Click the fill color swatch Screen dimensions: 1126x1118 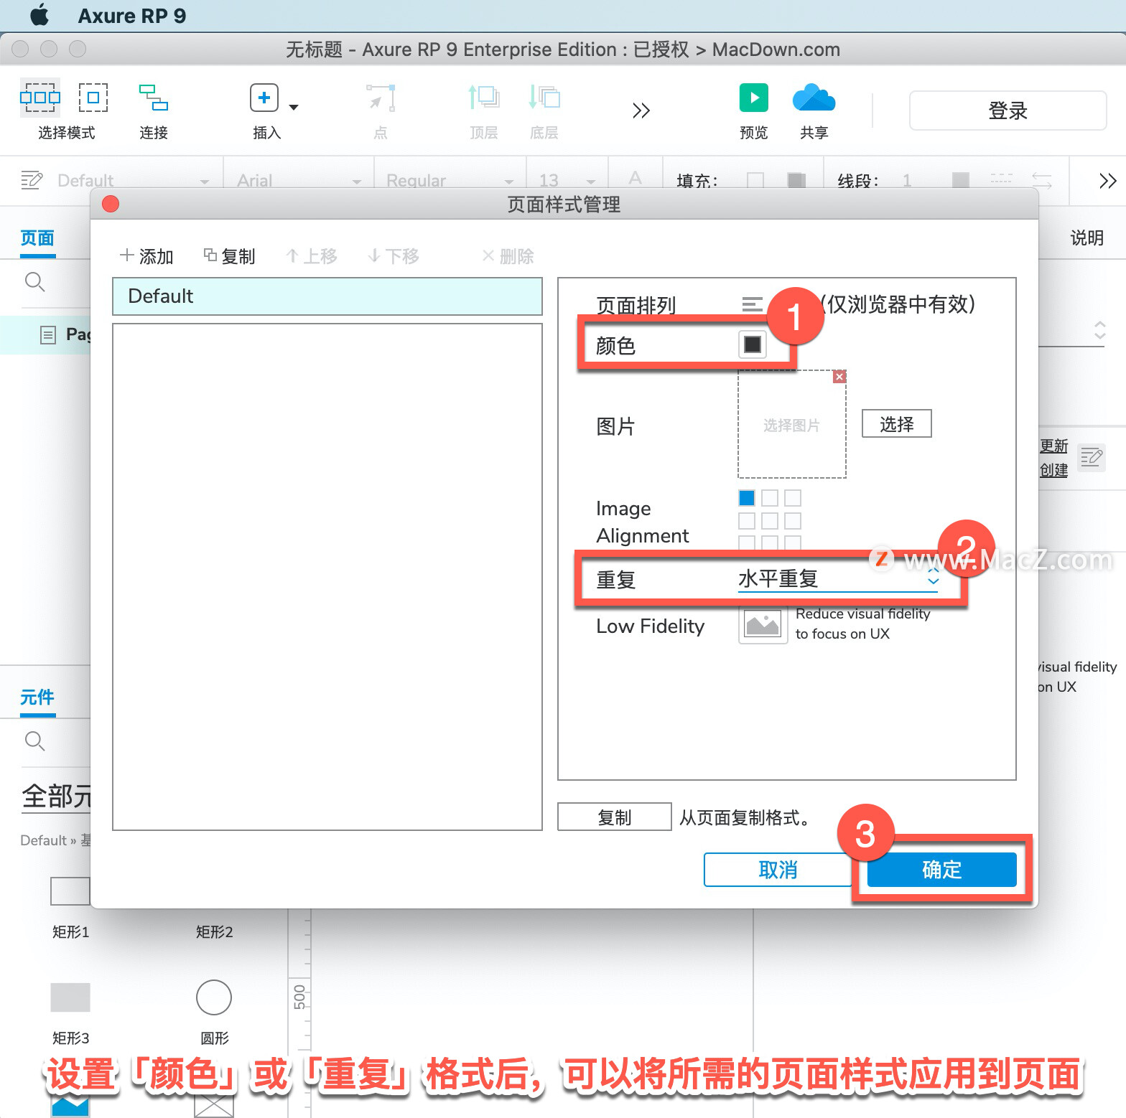755,179
